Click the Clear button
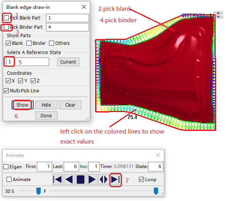The width and height of the screenshot is (226, 201). tap(70, 105)
